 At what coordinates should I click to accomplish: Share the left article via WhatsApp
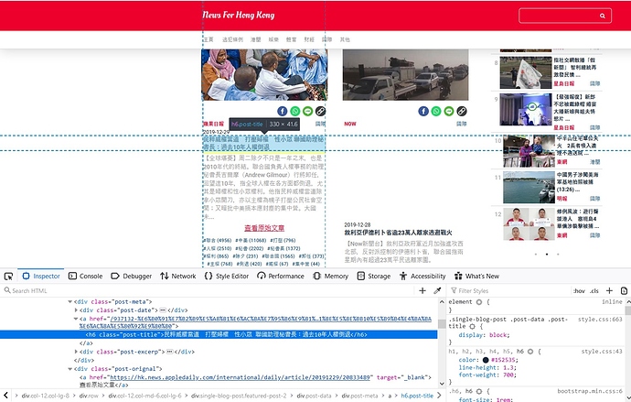pos(295,111)
